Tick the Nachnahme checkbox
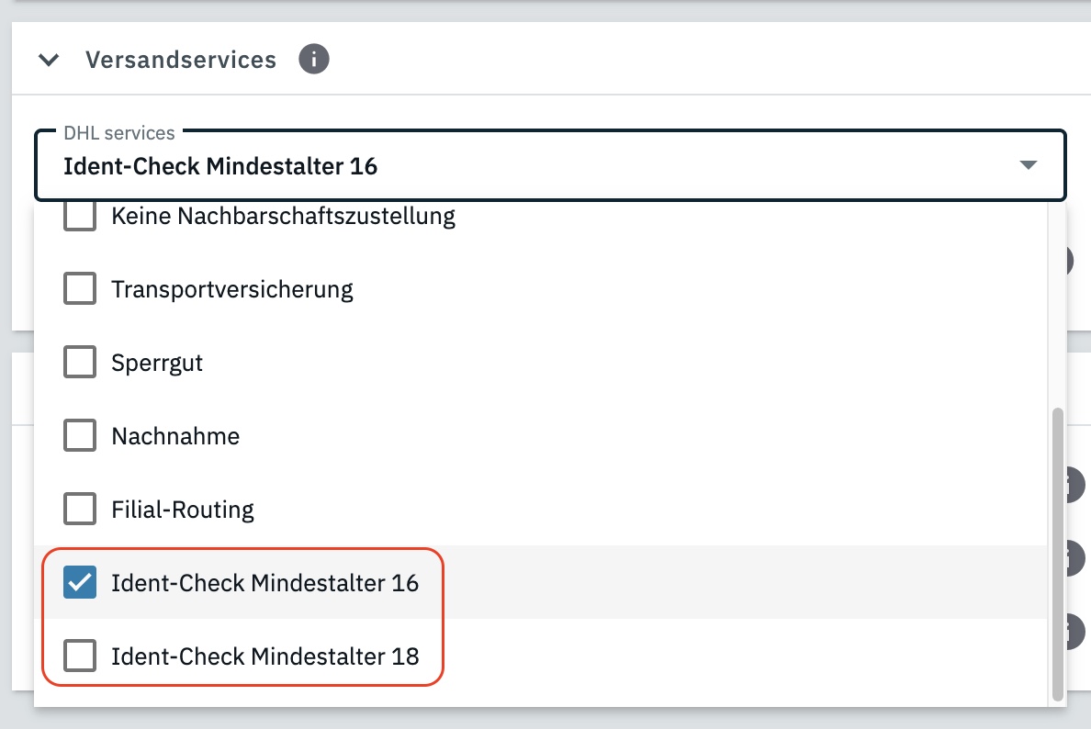1091x729 pixels. (x=80, y=436)
